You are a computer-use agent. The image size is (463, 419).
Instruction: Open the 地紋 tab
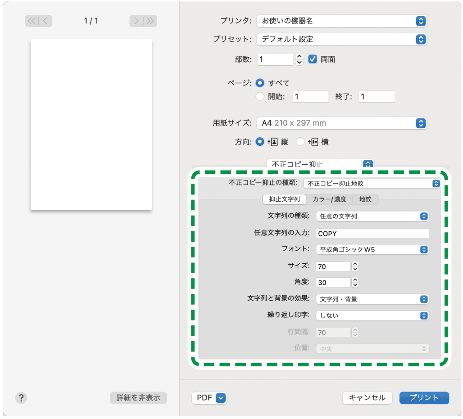click(365, 199)
